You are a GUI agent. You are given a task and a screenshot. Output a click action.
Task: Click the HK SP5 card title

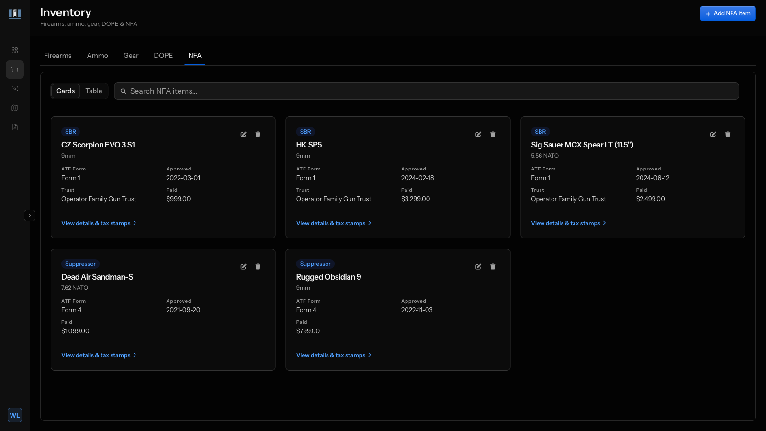[309, 145]
